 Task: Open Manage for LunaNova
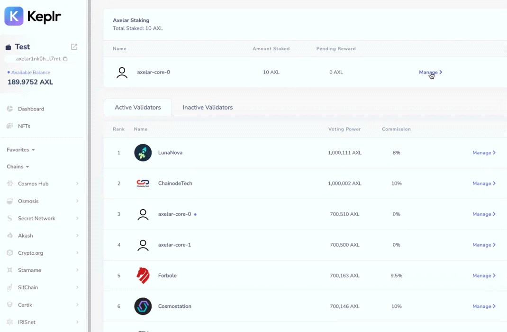484,153
